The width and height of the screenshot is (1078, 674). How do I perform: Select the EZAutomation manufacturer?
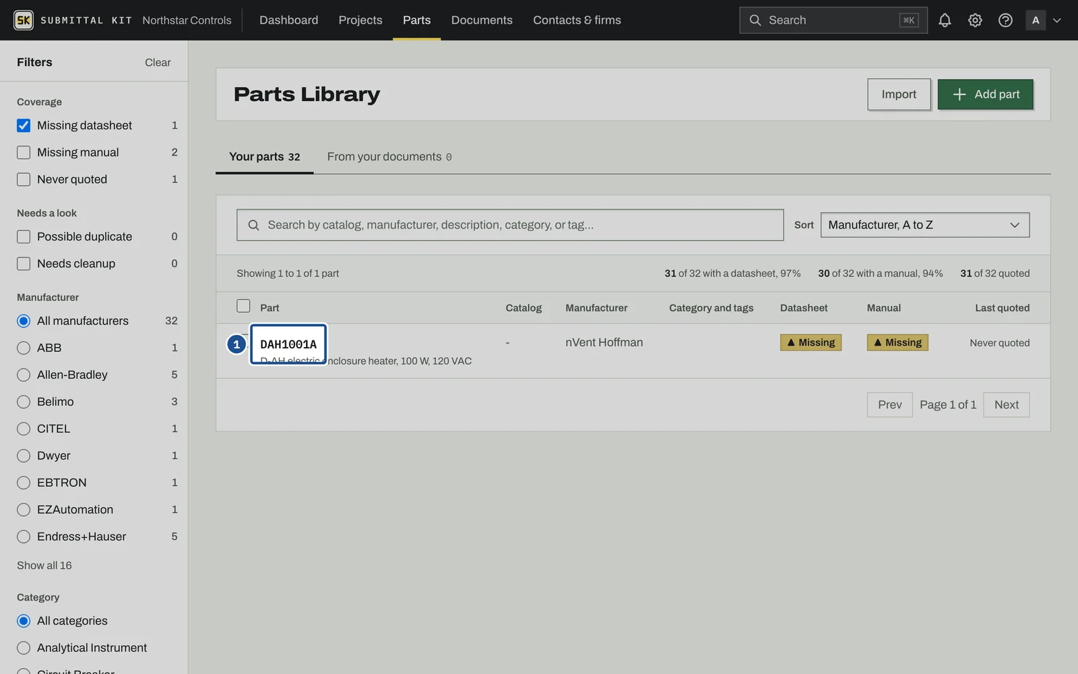[24, 510]
